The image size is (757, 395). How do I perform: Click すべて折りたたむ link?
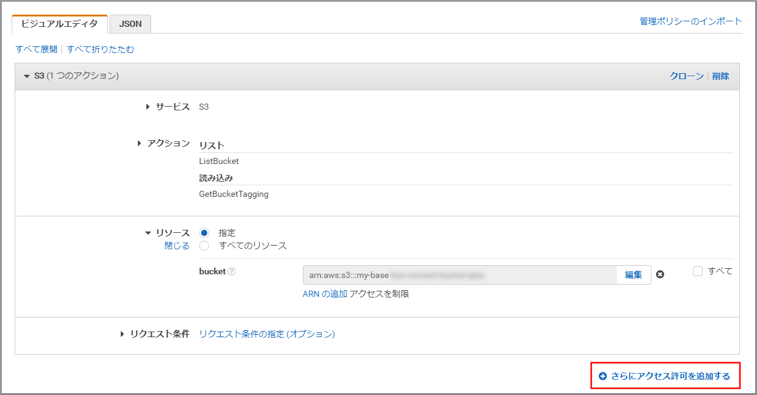click(101, 49)
